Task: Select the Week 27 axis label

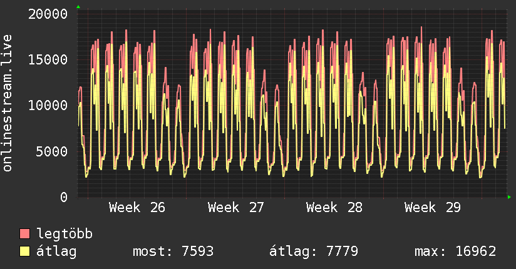Action: pyautogui.click(x=235, y=208)
